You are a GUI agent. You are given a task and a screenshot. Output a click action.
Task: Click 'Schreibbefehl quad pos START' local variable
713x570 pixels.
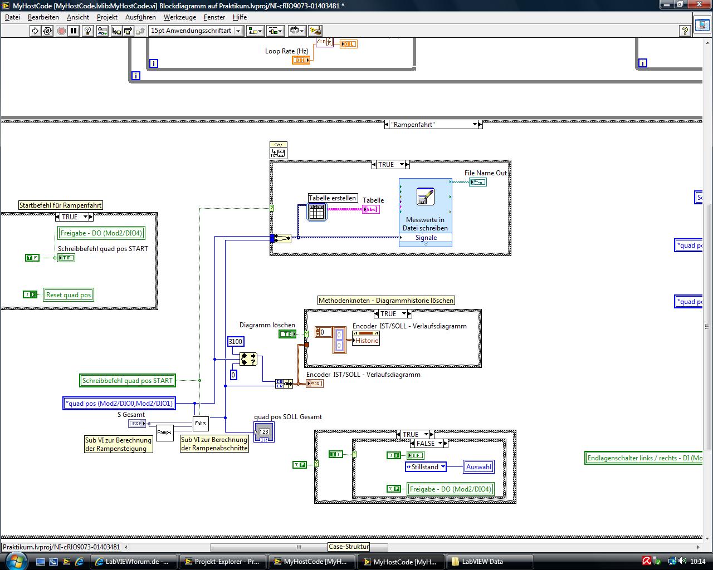(x=128, y=381)
